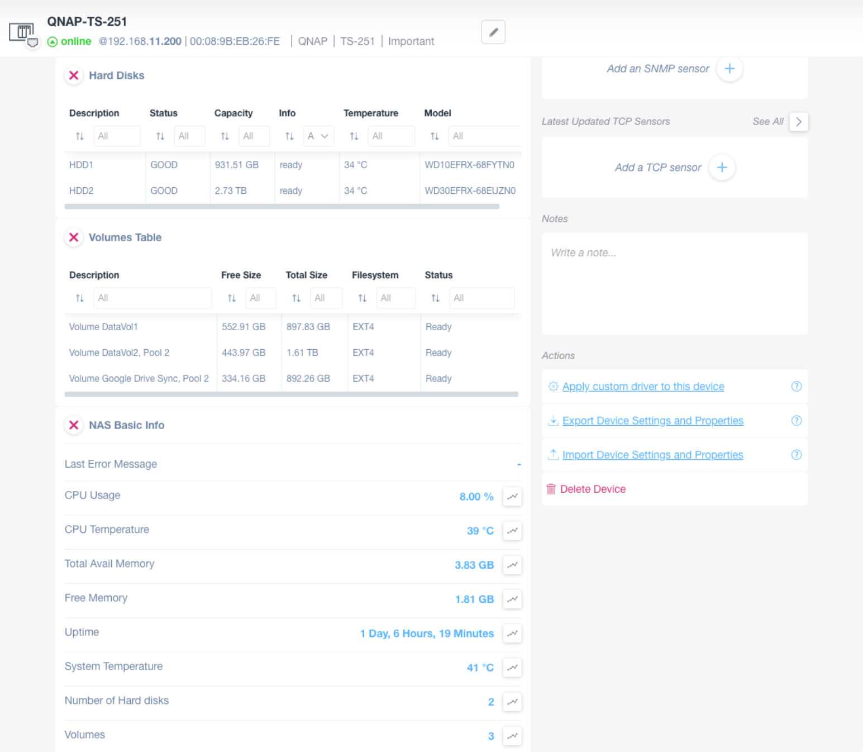Click the gear icon beside Apply custom driver
Viewport: 863px width, 752px height.
click(x=553, y=386)
